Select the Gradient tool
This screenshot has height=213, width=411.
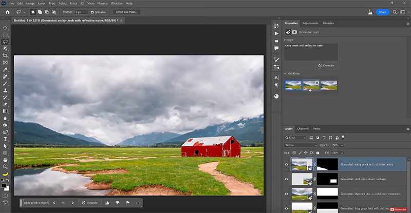5,111
